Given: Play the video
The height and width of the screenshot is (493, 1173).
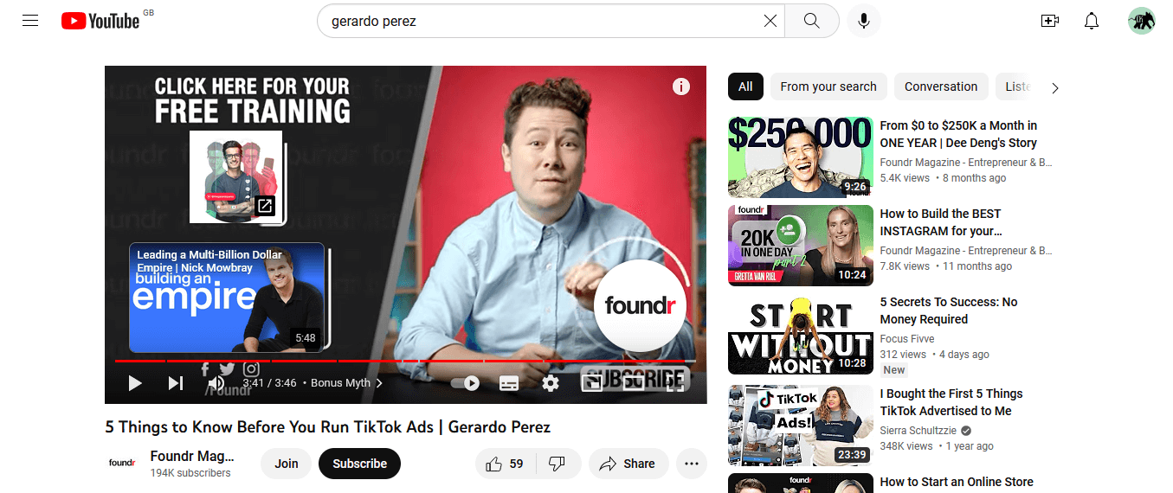Looking at the screenshot, I should 135,383.
